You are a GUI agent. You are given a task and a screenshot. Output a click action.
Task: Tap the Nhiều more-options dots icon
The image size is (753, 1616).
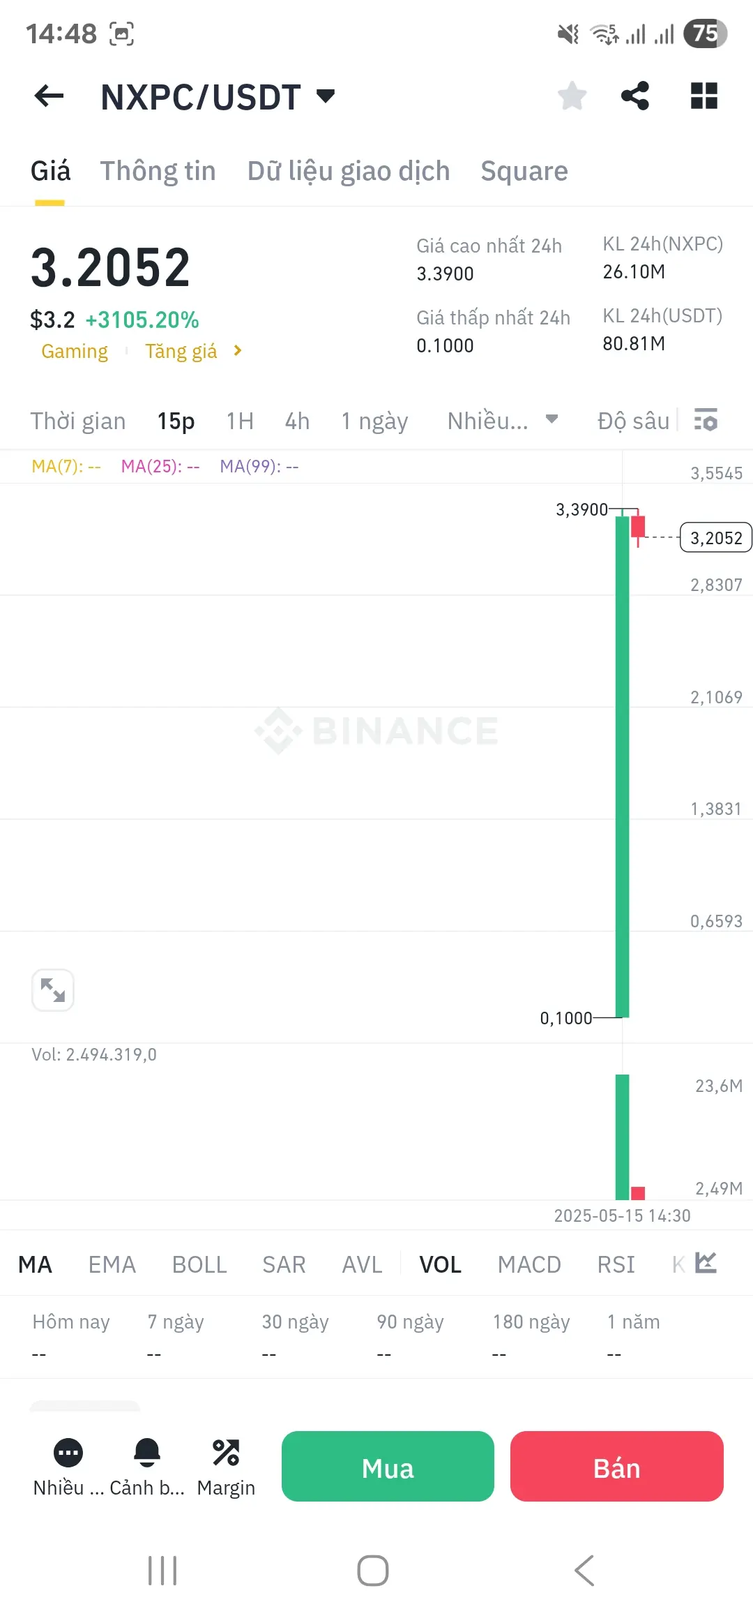pyautogui.click(x=68, y=1453)
